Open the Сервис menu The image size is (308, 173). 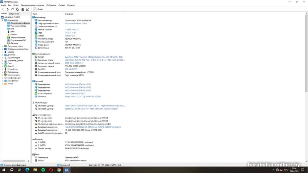(62, 5)
